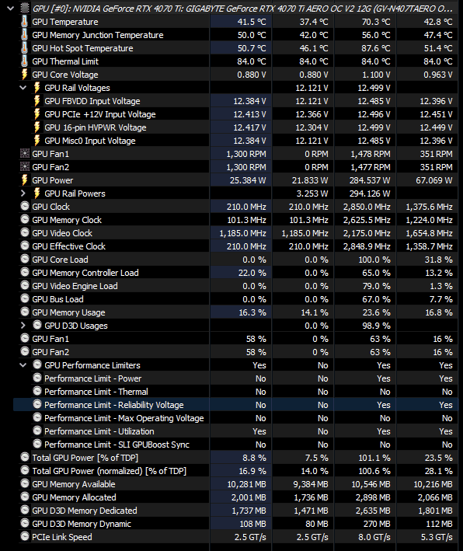Click the 41.5 °C GPU Temperature value
This screenshot has width=463, height=551.
coord(252,22)
